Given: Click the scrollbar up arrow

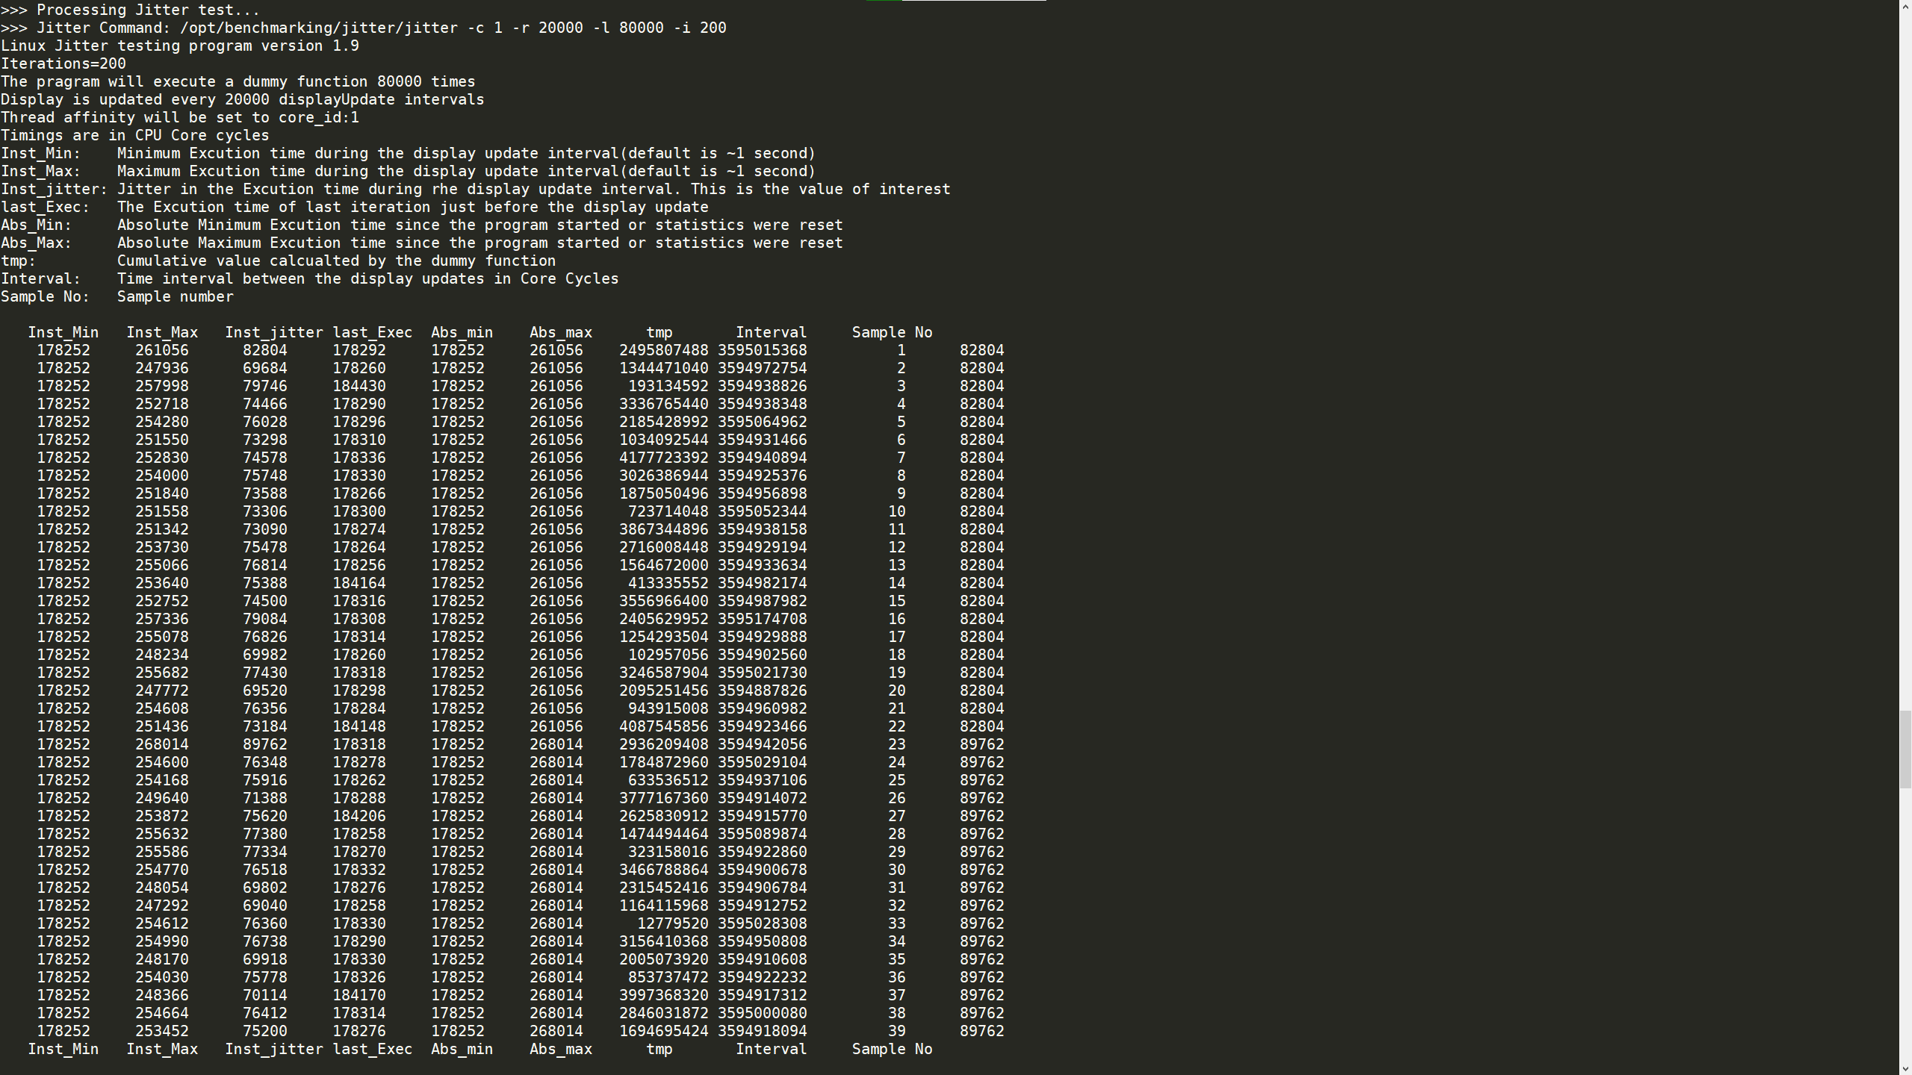Looking at the screenshot, I should pos(1905,6).
